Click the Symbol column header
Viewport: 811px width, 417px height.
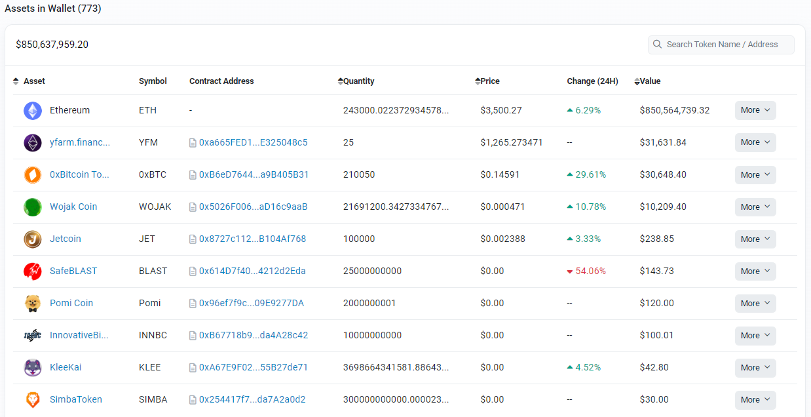153,81
